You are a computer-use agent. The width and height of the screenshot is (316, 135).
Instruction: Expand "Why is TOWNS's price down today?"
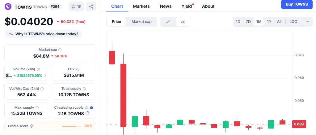tap(43, 34)
